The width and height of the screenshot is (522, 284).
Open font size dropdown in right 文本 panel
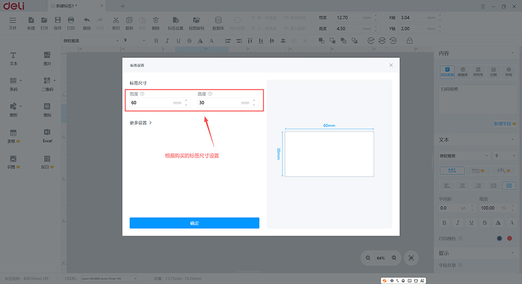tap(505, 156)
